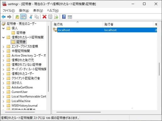Expand the 中間証明機関 tree node
This screenshot has height=121, width=162.
click(x=4, y=51)
